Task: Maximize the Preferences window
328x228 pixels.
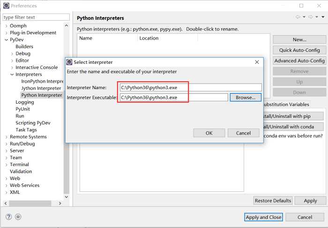Action: (301, 6)
